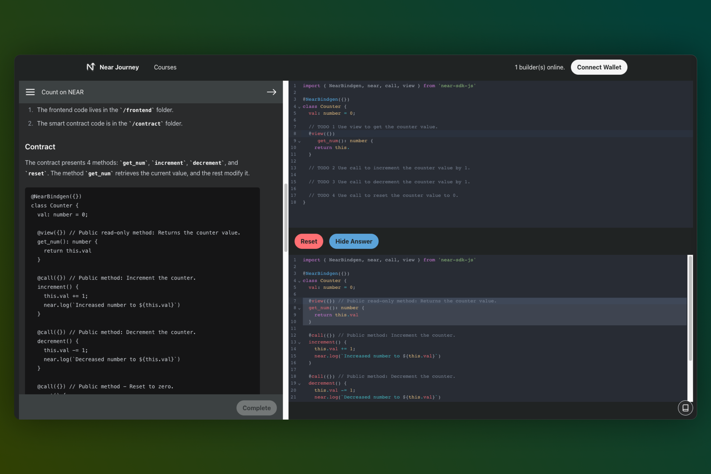Click the book icon at bottom right
This screenshot has height=474, width=711.
685,408
